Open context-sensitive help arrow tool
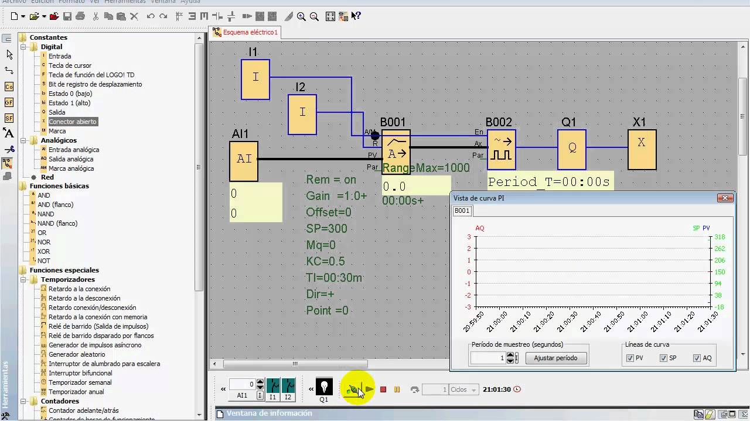 click(356, 16)
